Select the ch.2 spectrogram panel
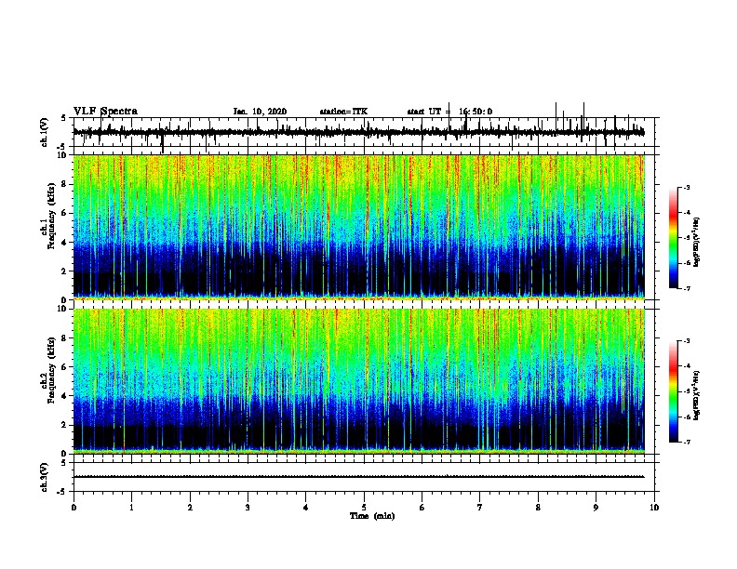This screenshot has width=737, height=569. point(358,381)
